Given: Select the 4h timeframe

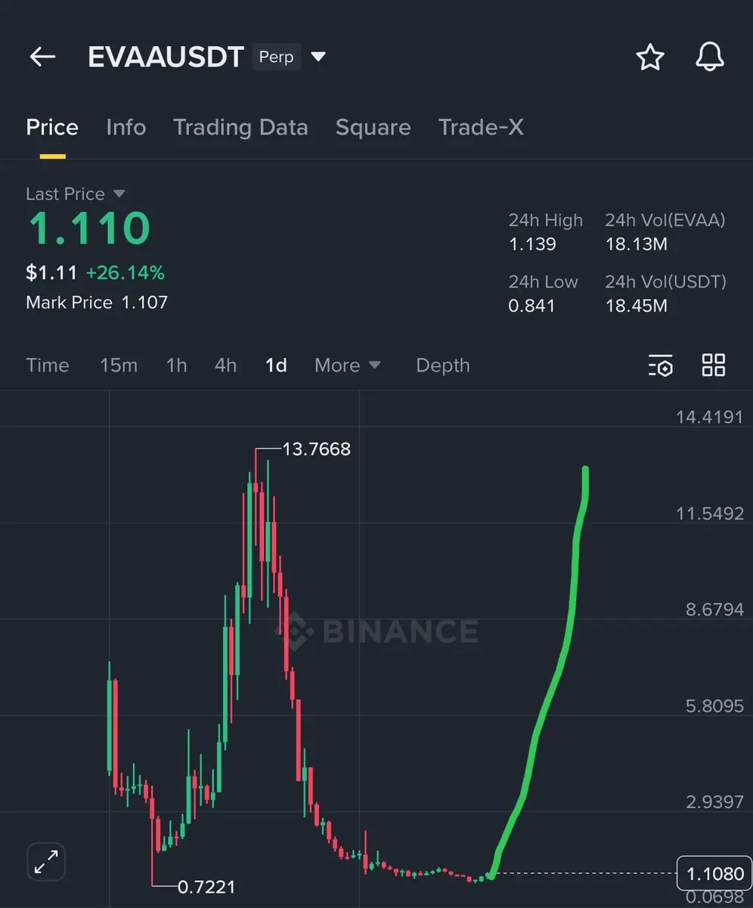Looking at the screenshot, I should click(225, 365).
